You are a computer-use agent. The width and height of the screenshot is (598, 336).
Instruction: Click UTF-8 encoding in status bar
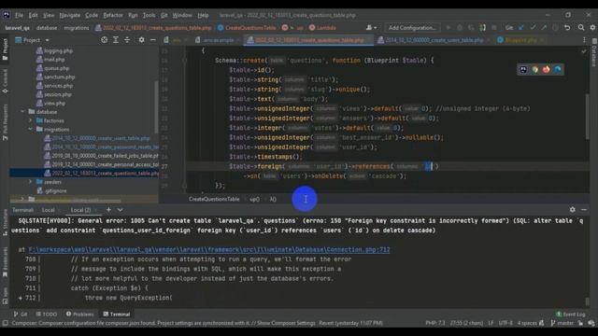pos(505,323)
